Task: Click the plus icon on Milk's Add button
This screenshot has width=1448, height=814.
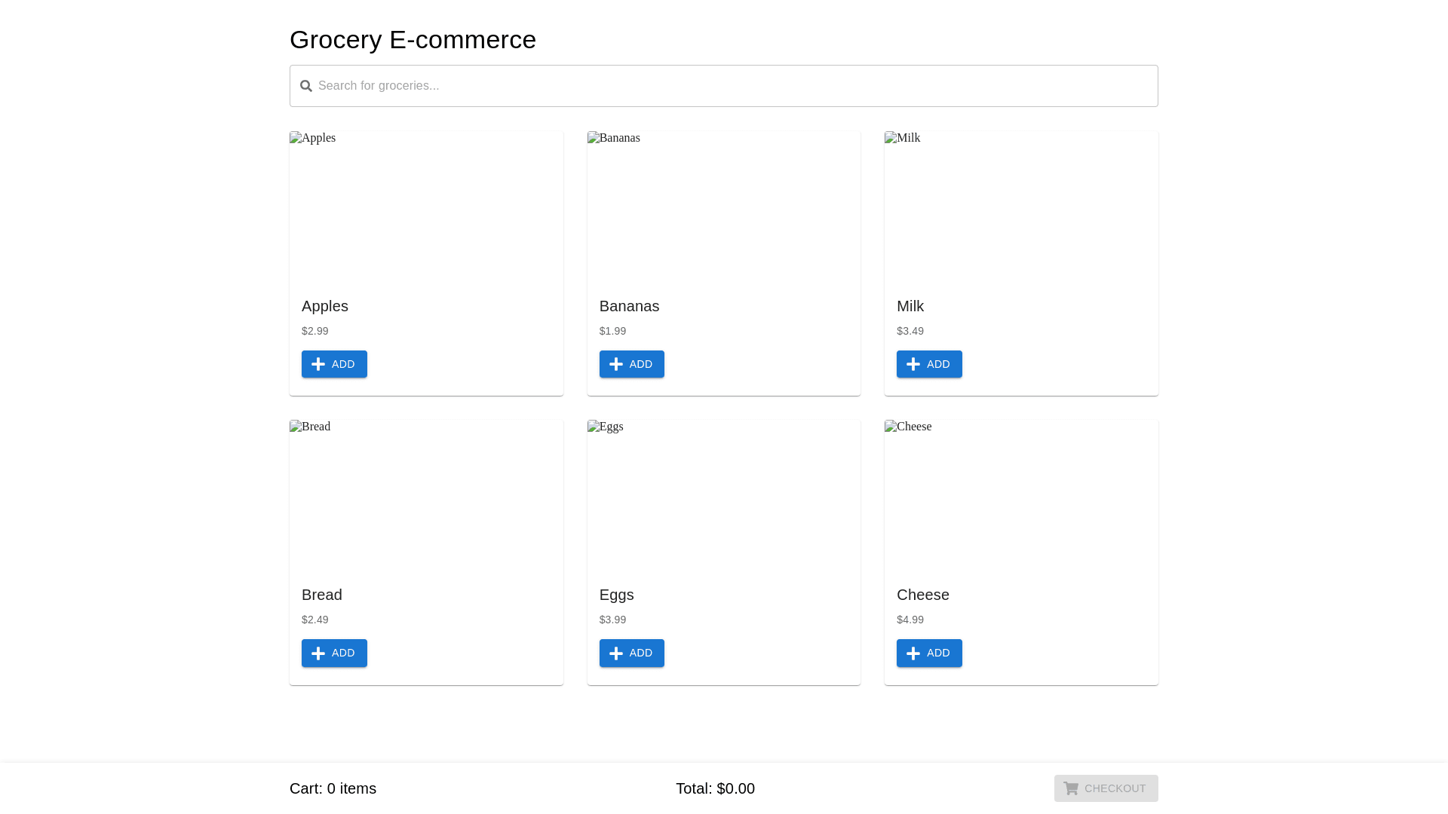Action: (x=913, y=365)
